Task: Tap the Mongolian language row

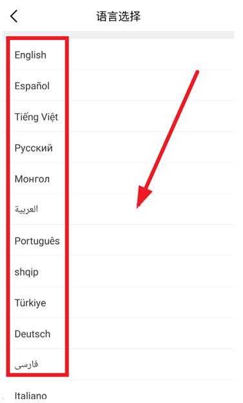Action: point(118,179)
